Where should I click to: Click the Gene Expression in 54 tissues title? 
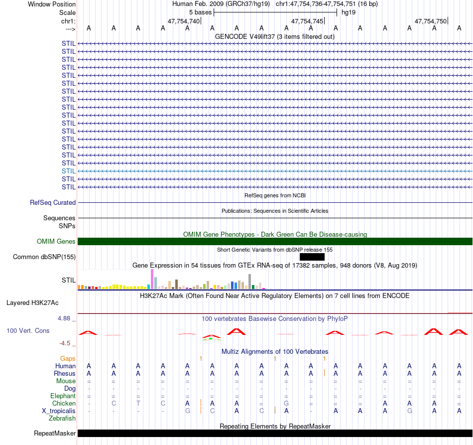coord(275,266)
